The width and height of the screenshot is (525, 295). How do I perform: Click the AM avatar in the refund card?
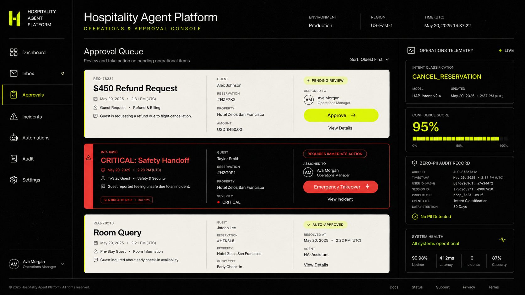click(x=309, y=100)
